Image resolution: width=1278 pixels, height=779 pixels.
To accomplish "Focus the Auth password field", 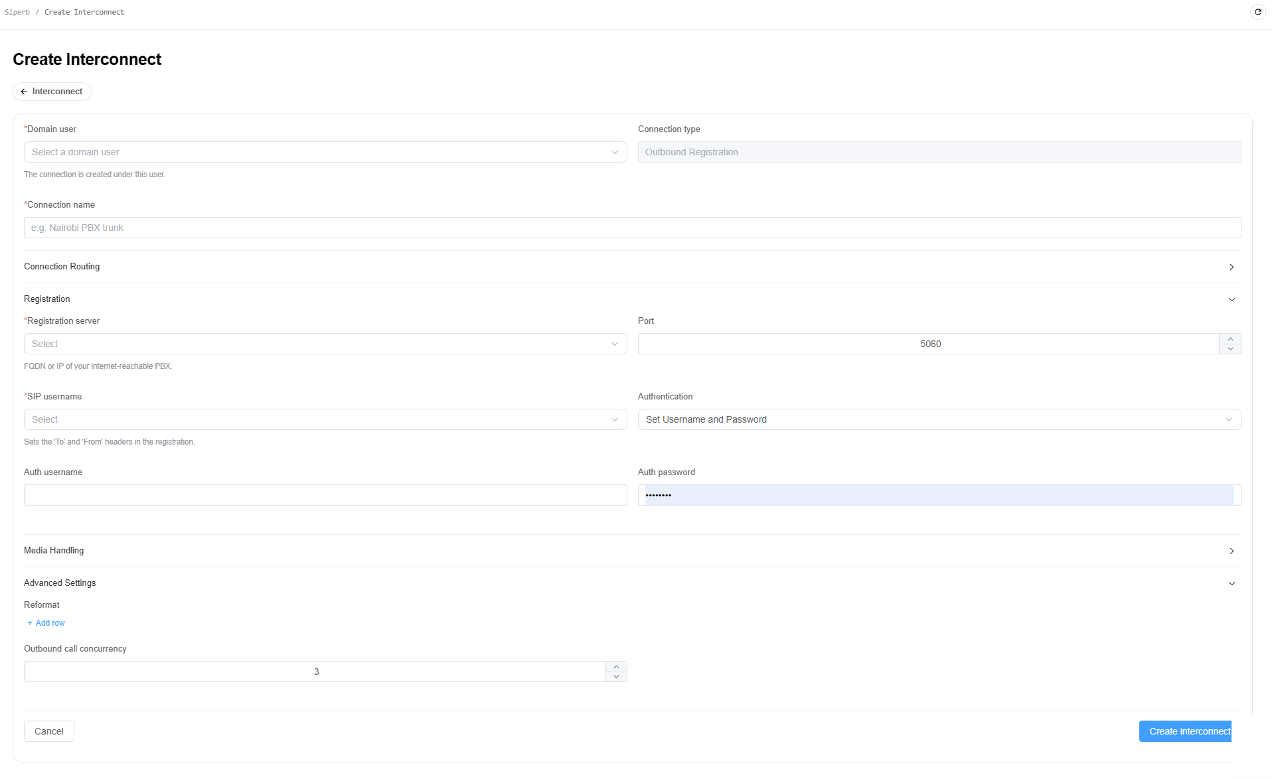I will [x=939, y=495].
